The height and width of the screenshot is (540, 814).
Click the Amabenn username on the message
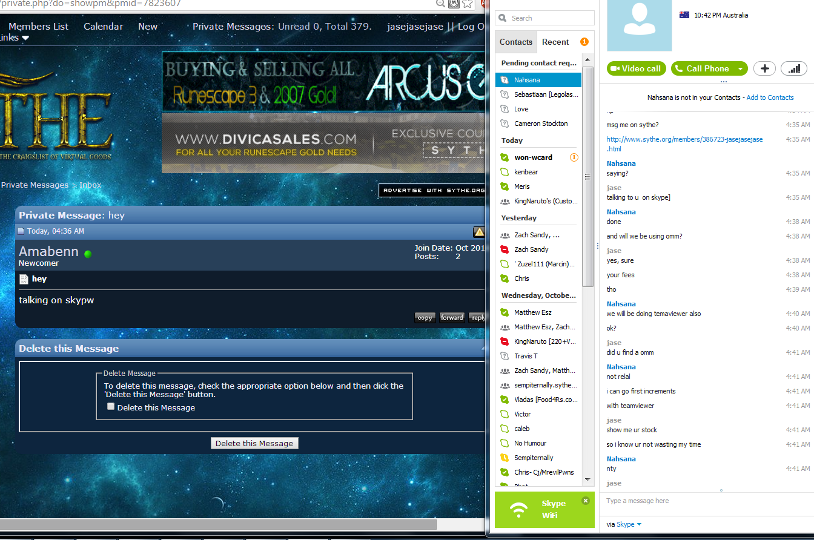[x=48, y=252]
